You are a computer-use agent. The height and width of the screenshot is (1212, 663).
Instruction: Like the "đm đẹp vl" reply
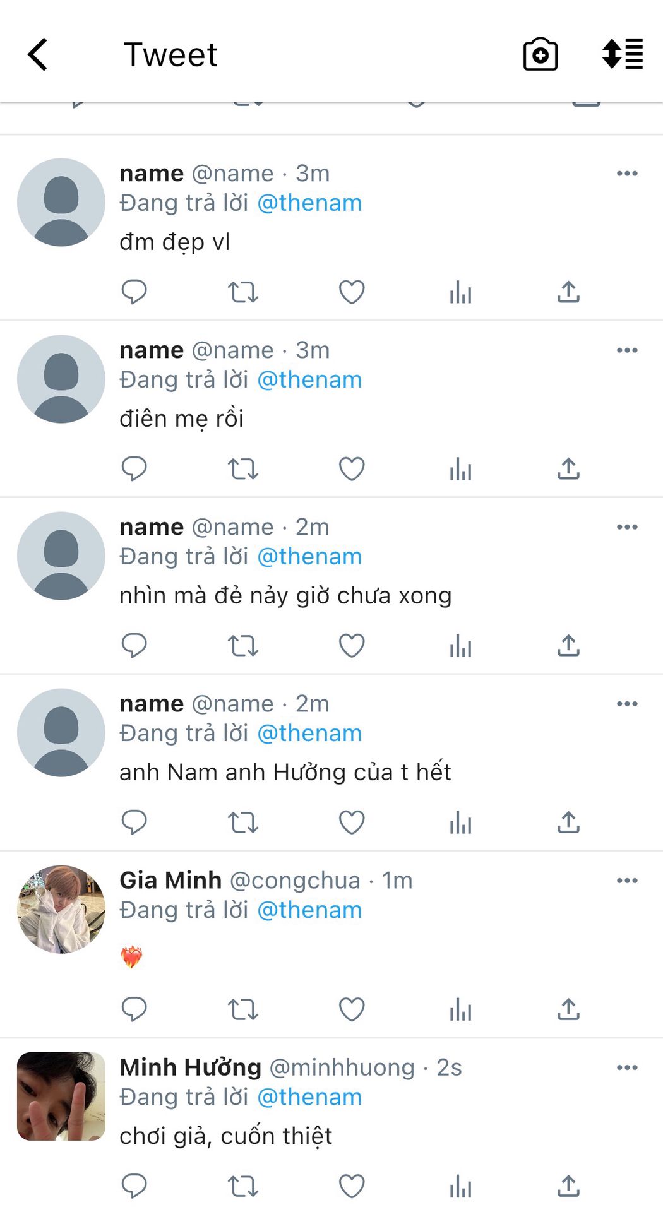click(x=352, y=292)
